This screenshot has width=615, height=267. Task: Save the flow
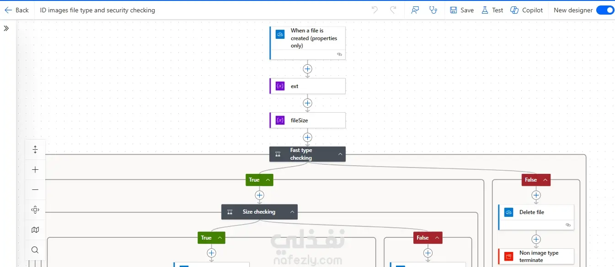click(462, 10)
